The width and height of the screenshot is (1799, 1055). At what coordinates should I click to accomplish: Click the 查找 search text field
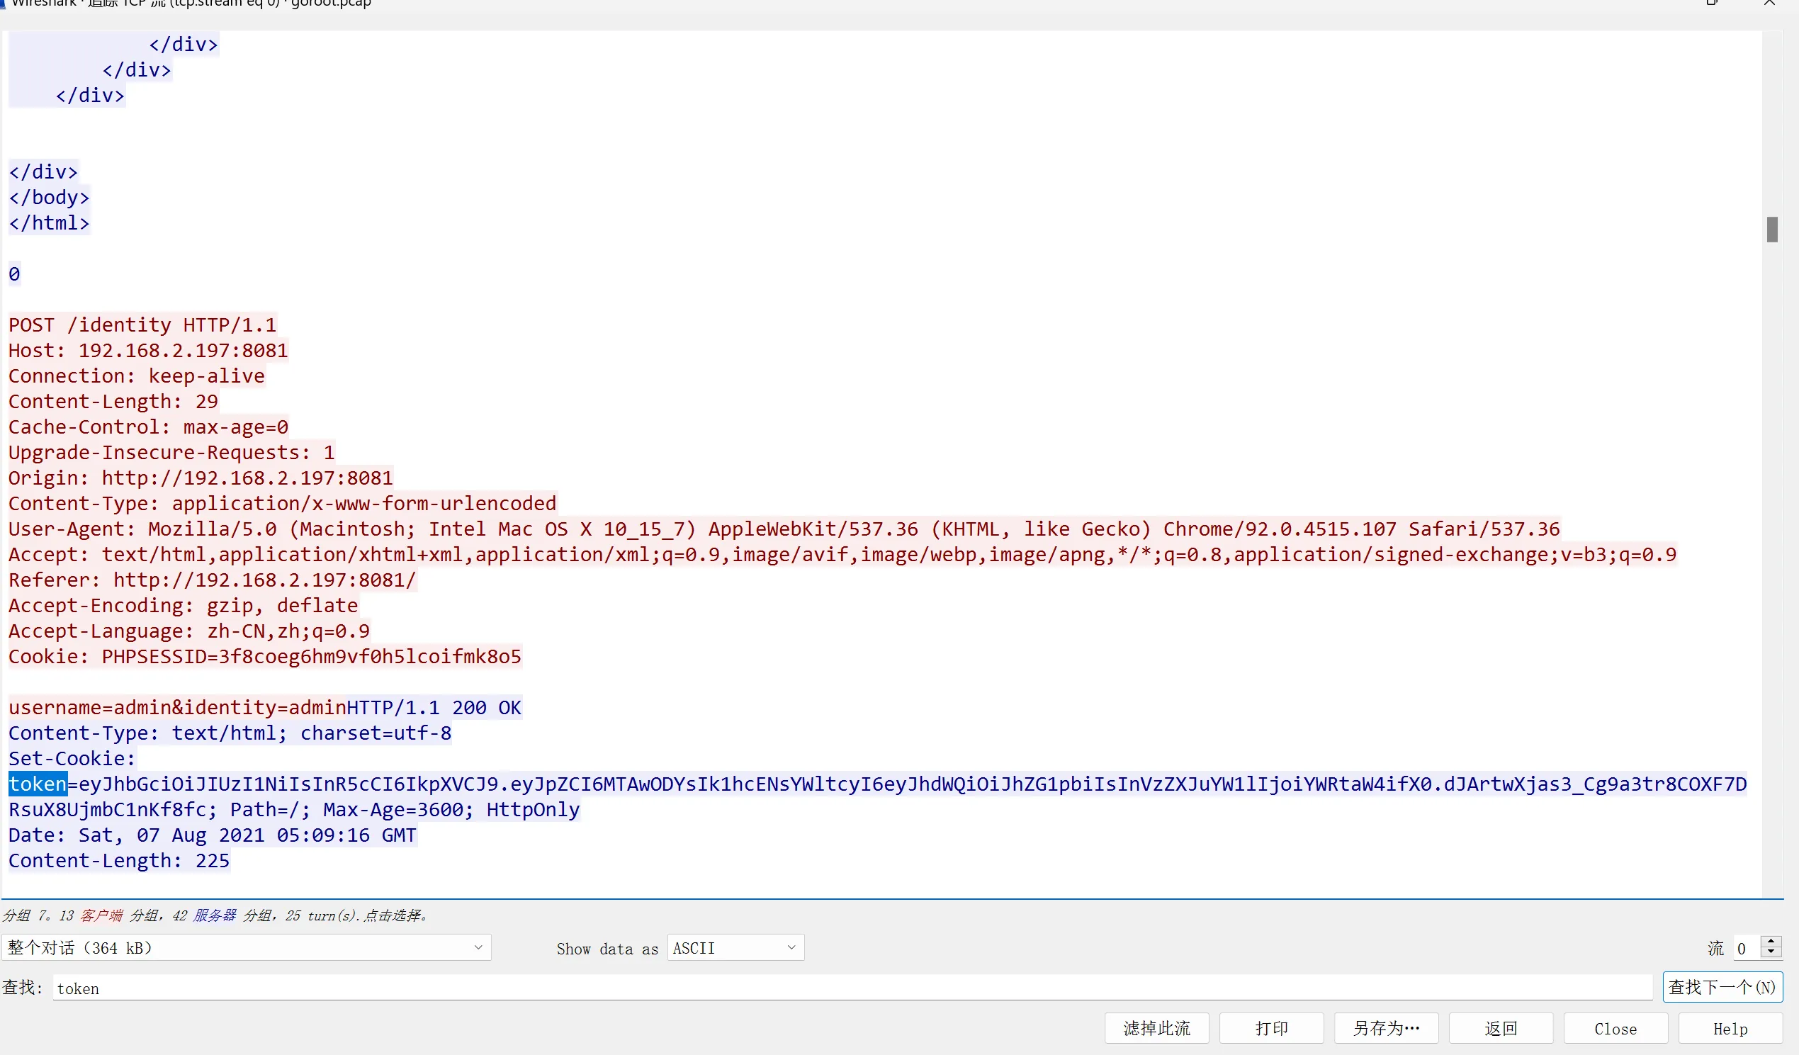click(852, 988)
